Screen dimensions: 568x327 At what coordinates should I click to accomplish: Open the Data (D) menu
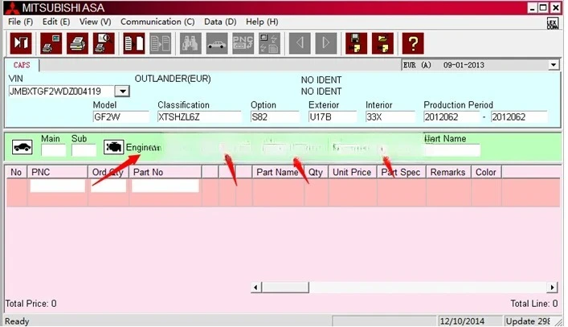(x=220, y=22)
